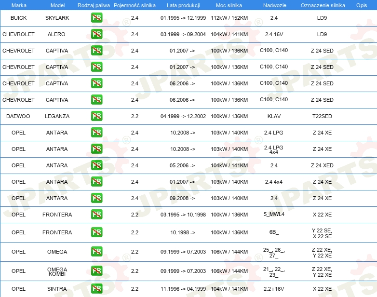Screen dimensions: 377x297
Task: Click the fuel icon in the FRONTERA 5_MWL4 row
Action: point(96,215)
